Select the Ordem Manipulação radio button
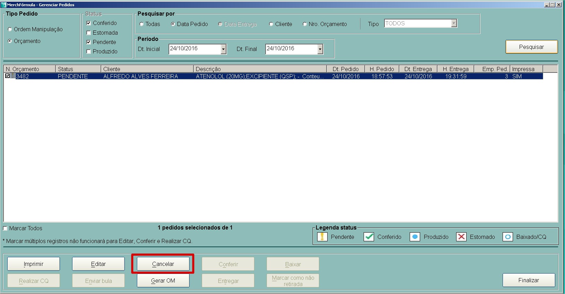The width and height of the screenshot is (565, 294). (10, 29)
